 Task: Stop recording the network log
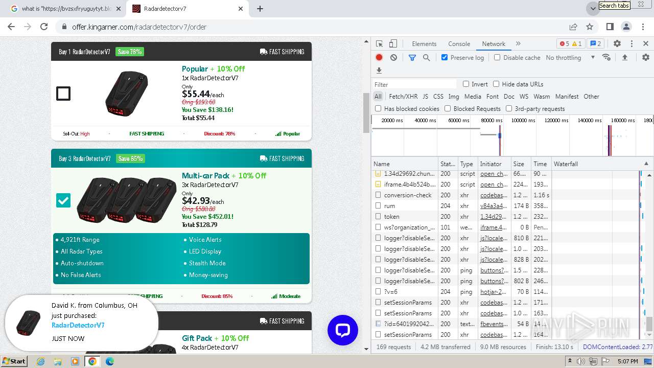379,58
